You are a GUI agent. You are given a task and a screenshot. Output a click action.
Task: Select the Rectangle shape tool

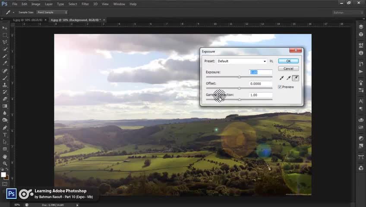tap(5, 149)
